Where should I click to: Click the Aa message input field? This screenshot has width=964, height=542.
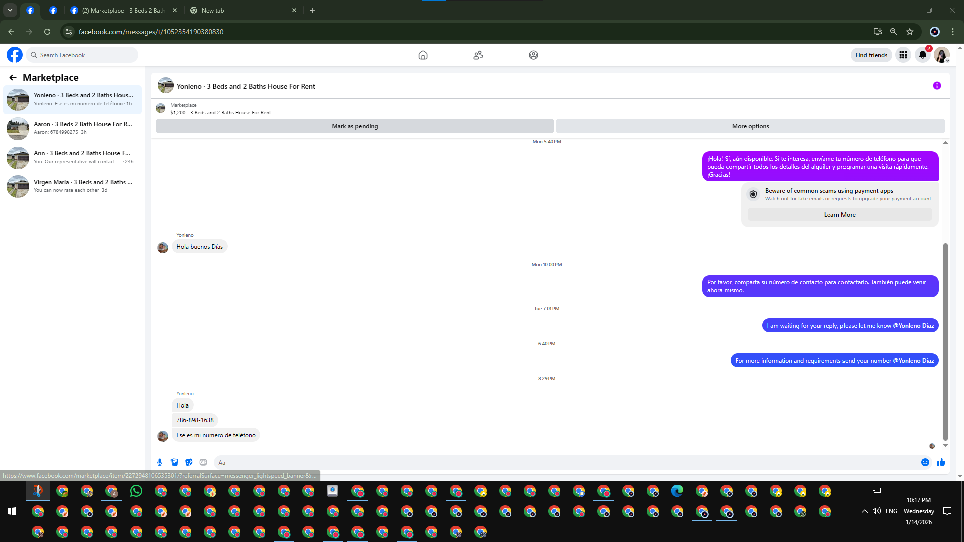point(562,462)
